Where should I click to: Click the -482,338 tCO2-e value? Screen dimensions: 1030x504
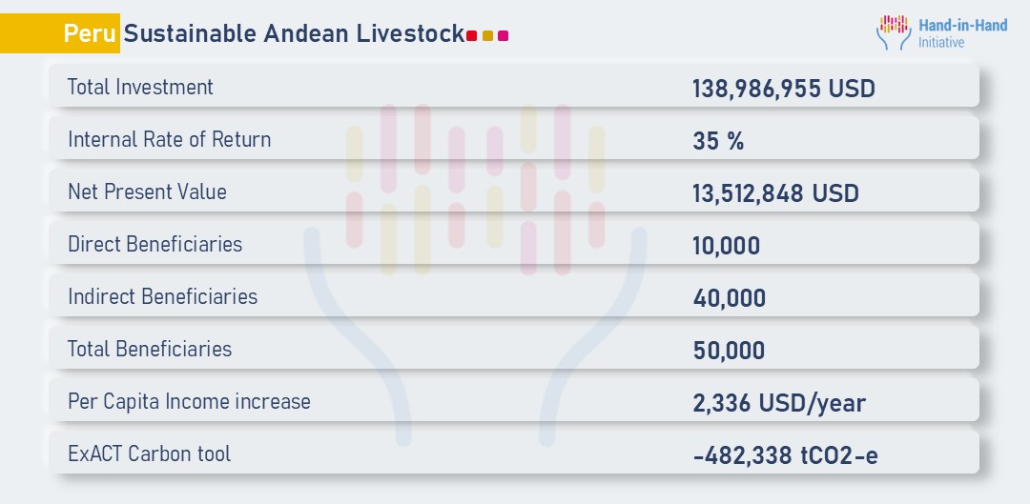click(x=785, y=456)
